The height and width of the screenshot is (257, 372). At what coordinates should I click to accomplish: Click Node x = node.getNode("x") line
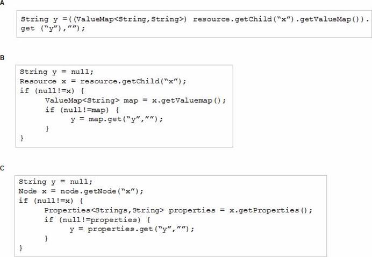(x=81, y=191)
